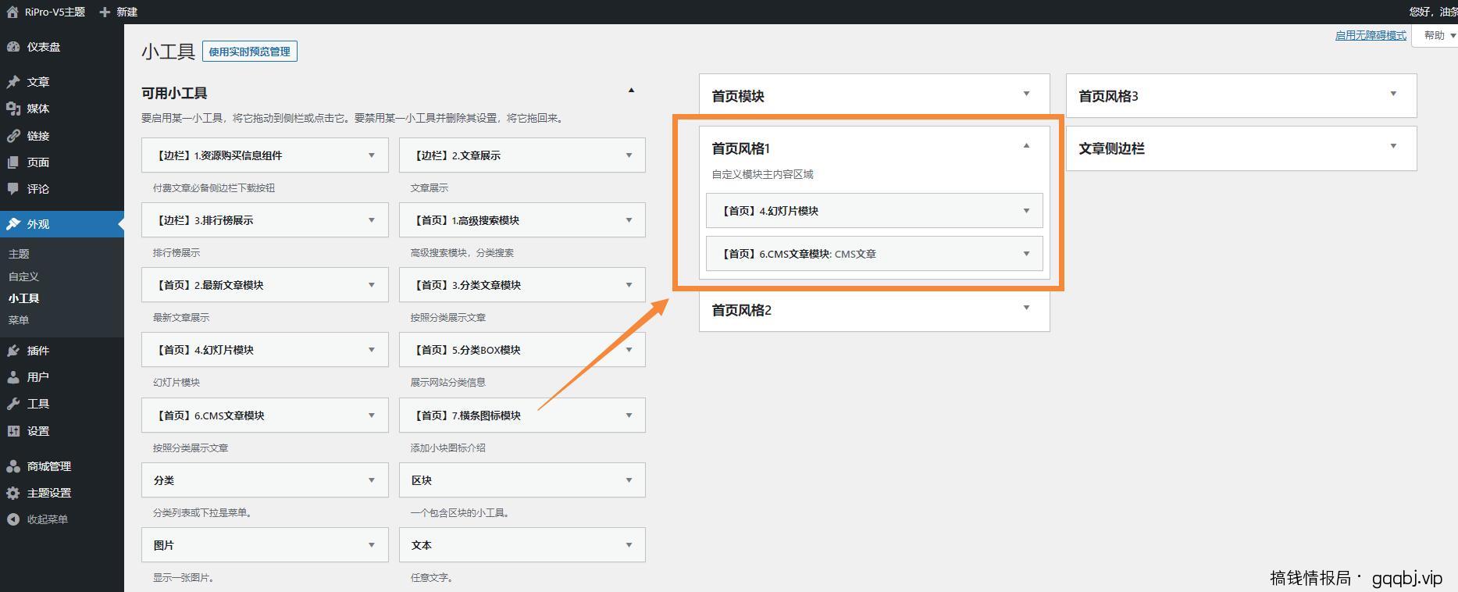Collapse the 可用小工具 section arrow
Viewport: 1458px width, 592px height.
click(x=631, y=91)
